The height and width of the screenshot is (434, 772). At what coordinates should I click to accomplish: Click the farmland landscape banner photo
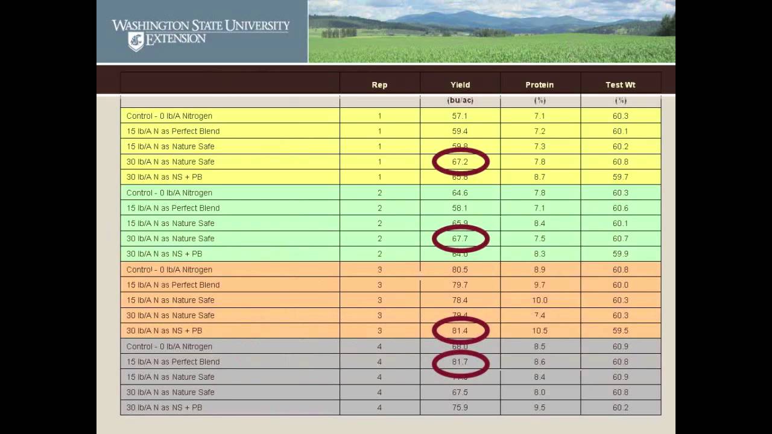coord(492,31)
